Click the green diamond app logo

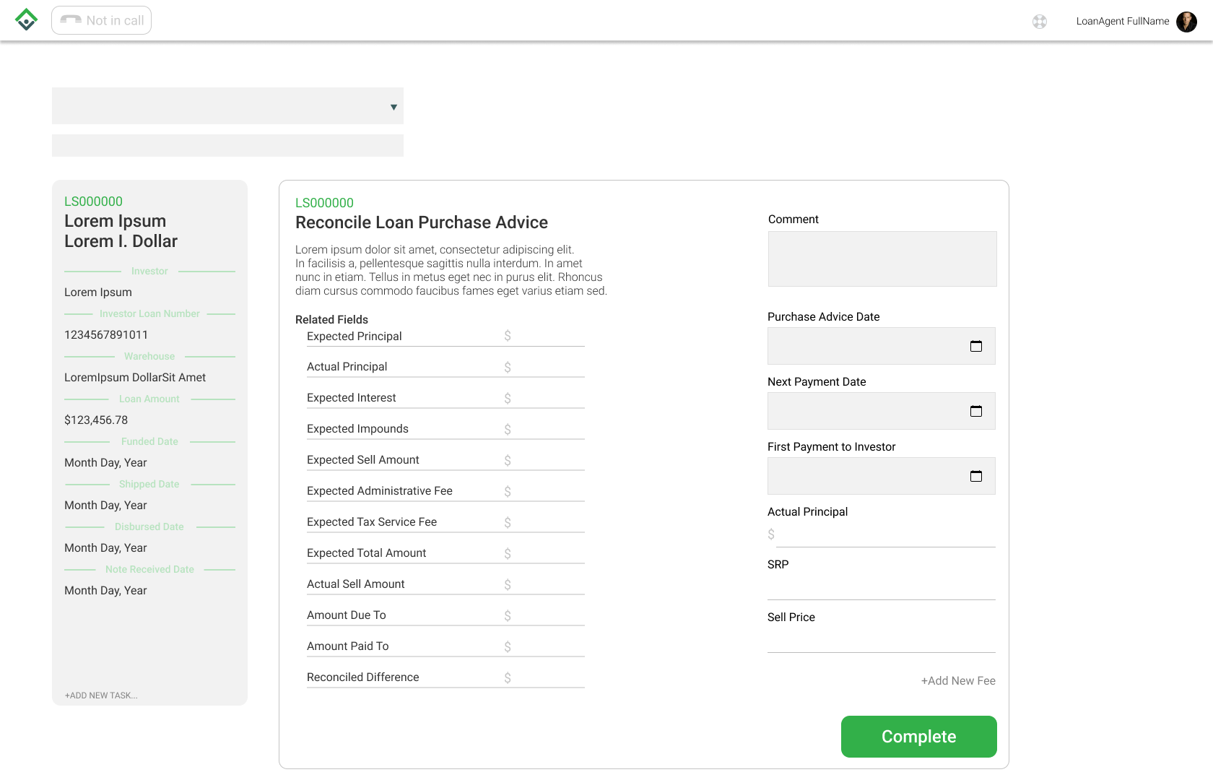tap(26, 19)
